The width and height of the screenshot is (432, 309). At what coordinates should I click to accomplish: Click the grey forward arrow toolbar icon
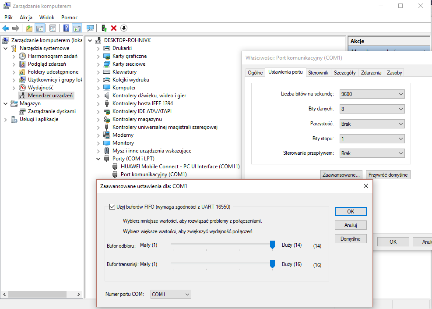click(x=16, y=28)
